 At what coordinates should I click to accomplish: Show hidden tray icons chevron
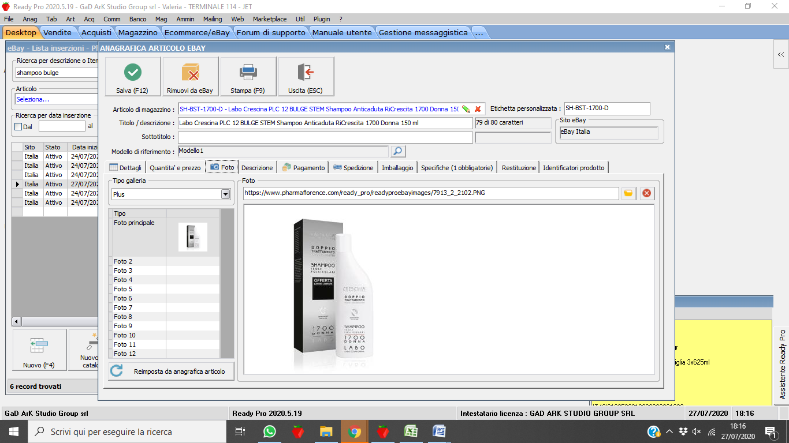[x=669, y=431]
